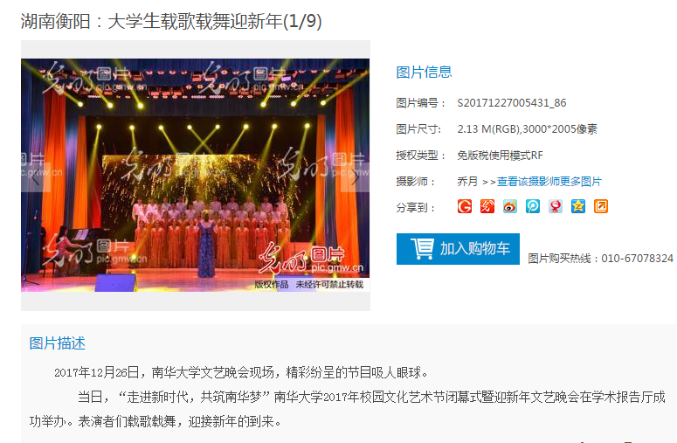Click the hotline number 010-67078324

click(x=638, y=259)
